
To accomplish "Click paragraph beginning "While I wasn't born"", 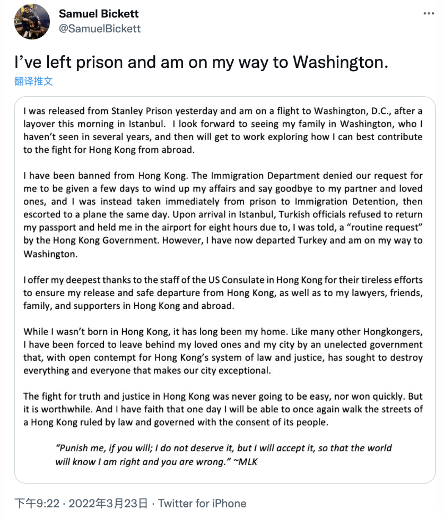I will (223, 351).
